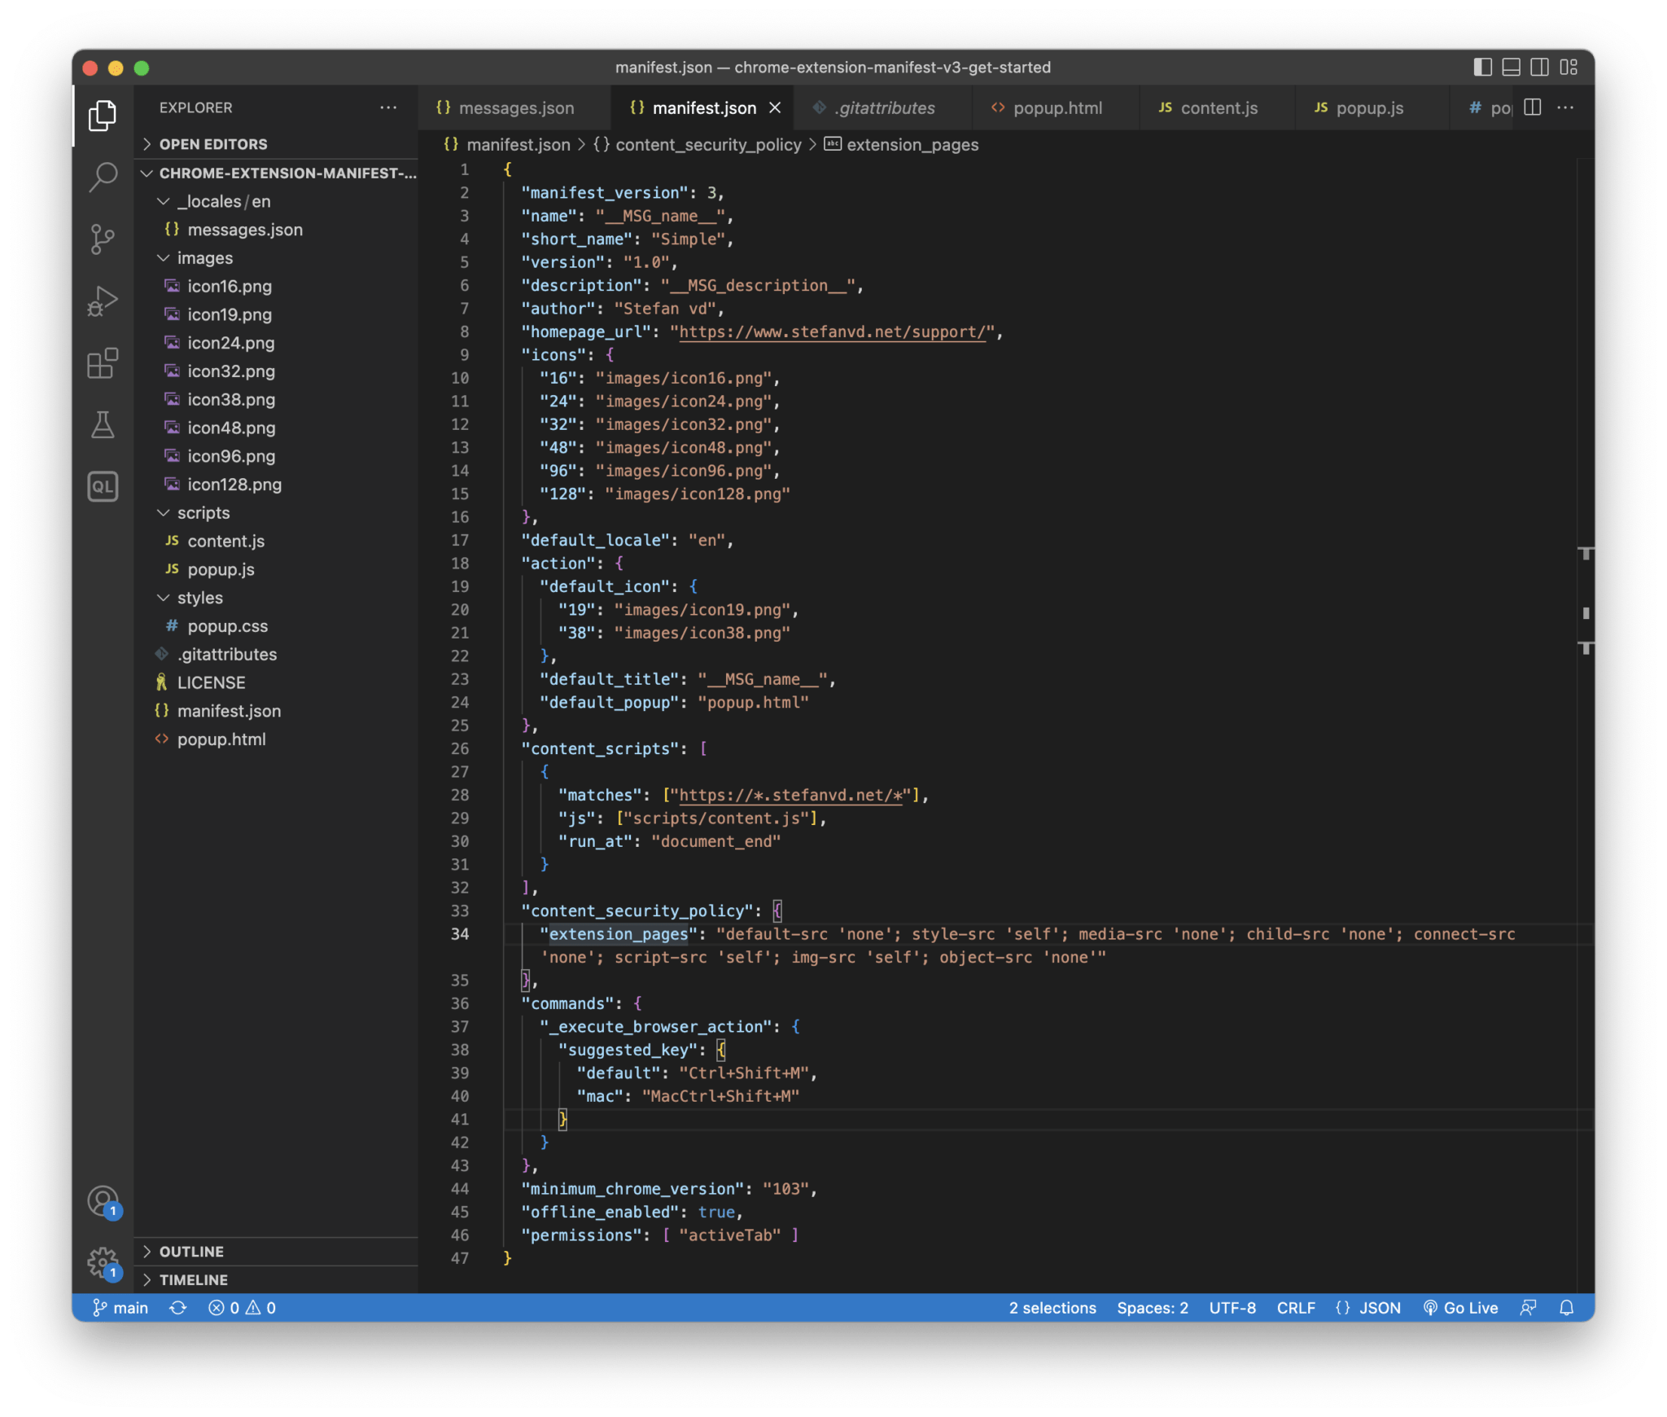Switch to the popup.html tab

tap(1057, 108)
